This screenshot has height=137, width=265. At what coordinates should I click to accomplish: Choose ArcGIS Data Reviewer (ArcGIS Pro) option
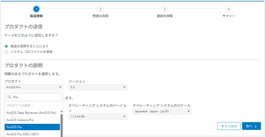pos(31,113)
